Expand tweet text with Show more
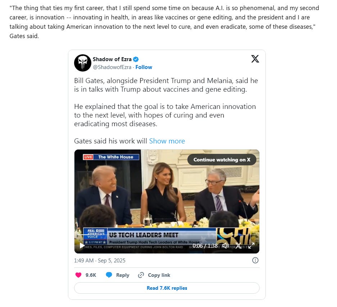This screenshot has height=307, width=337. pos(167,141)
